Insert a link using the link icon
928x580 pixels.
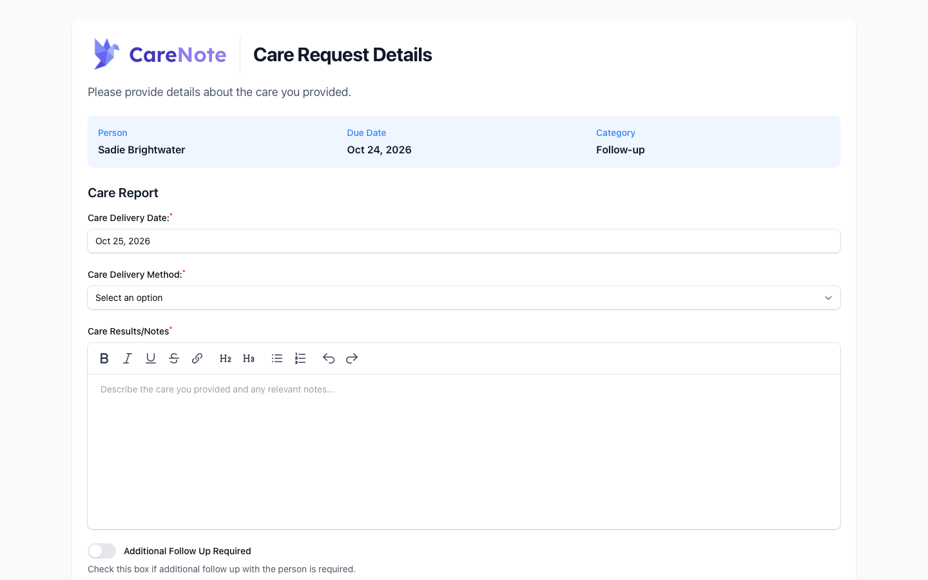(197, 358)
